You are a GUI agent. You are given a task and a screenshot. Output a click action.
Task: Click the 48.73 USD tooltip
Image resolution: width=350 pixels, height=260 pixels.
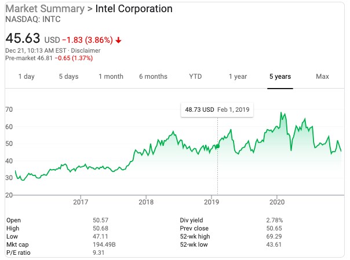217,109
